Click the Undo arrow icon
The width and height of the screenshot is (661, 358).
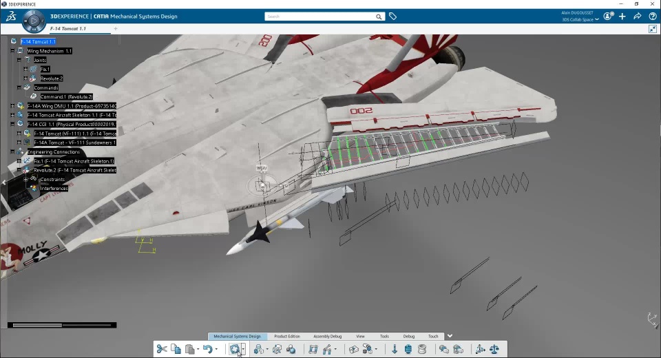pos(207,349)
